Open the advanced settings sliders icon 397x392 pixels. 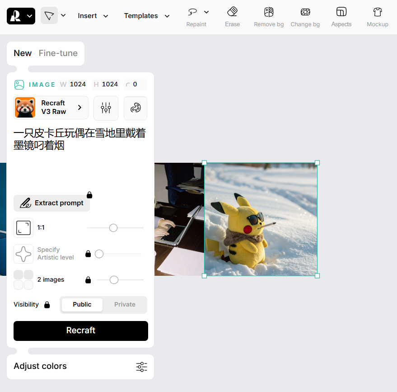tap(106, 108)
